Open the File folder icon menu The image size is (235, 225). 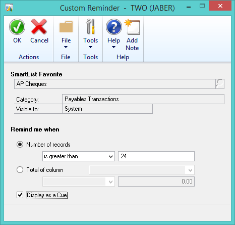pyautogui.click(x=66, y=27)
